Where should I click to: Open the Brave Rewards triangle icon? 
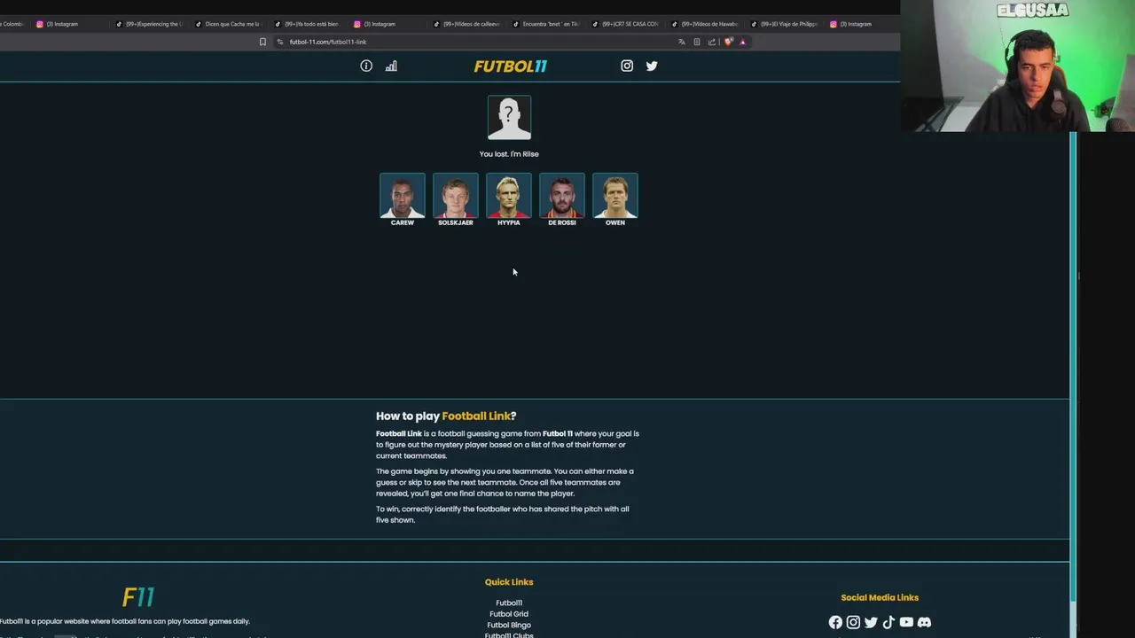742,42
